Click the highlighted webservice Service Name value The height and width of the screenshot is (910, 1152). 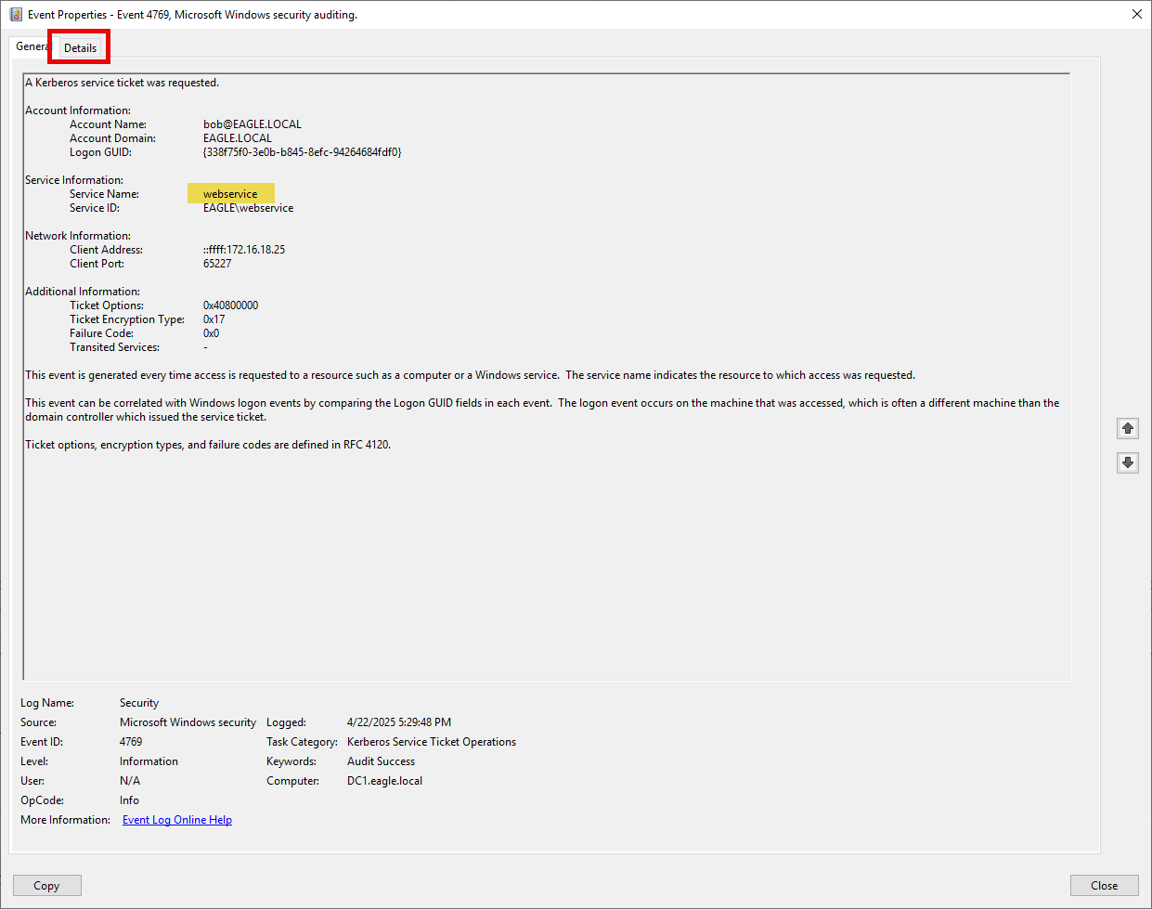(x=230, y=194)
